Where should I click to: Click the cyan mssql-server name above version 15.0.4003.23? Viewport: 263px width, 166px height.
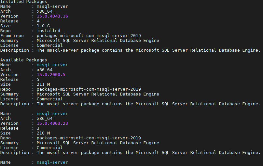(x=52, y=114)
